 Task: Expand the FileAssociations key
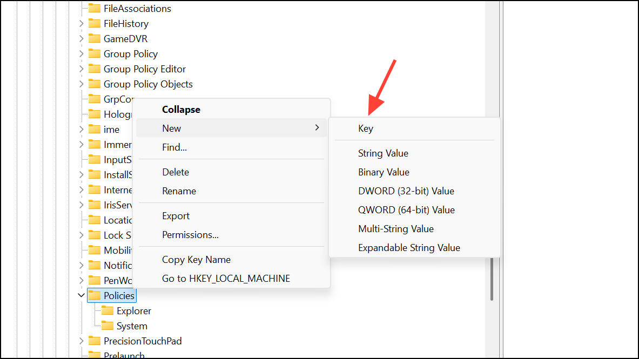81,8
